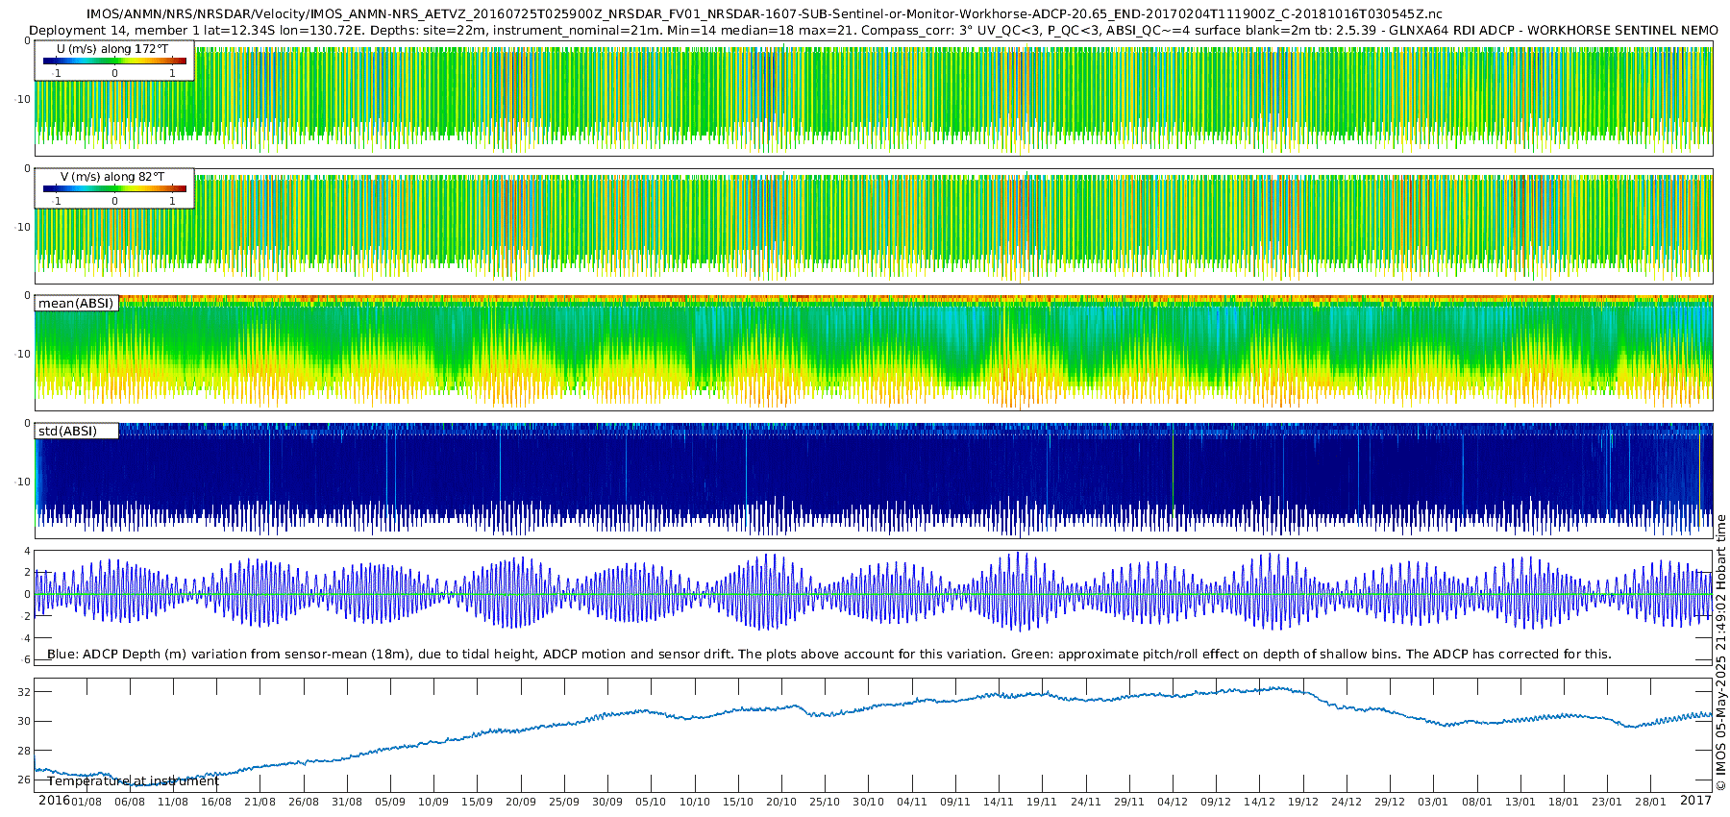Click the 'Temperature at instrument' label
This screenshot has height=817, width=1730.
pos(134,781)
